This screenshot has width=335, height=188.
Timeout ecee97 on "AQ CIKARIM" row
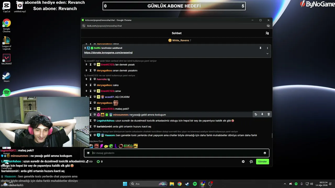click(x=91, y=97)
